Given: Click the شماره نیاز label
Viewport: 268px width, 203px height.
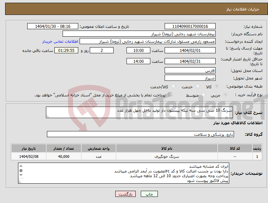Looking at the screenshot, I should click(253, 26).
